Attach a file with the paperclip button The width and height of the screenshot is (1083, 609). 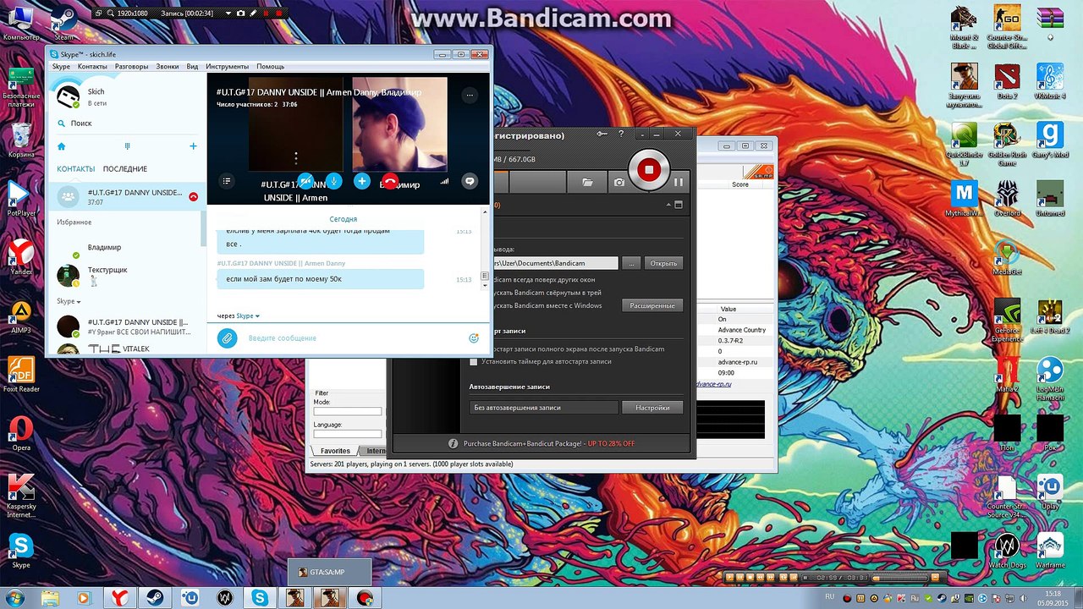pyautogui.click(x=227, y=338)
